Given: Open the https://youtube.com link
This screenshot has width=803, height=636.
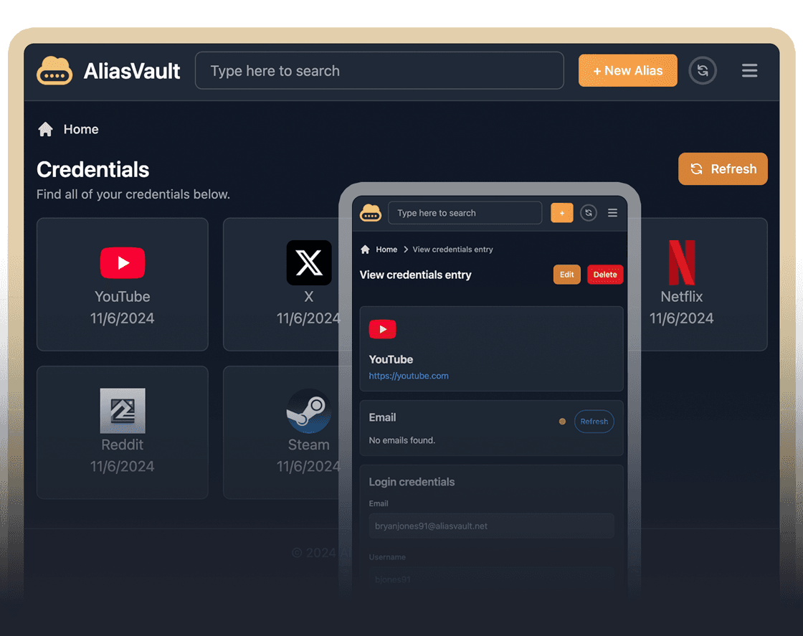Looking at the screenshot, I should [409, 376].
